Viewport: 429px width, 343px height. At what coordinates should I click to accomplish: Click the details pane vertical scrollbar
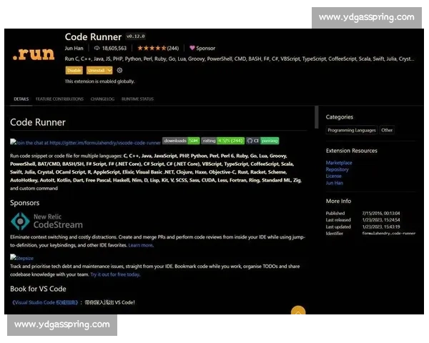tap(317, 117)
